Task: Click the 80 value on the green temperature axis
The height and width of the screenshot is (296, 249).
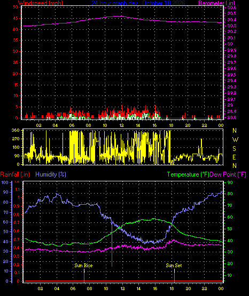Action: click(230, 194)
